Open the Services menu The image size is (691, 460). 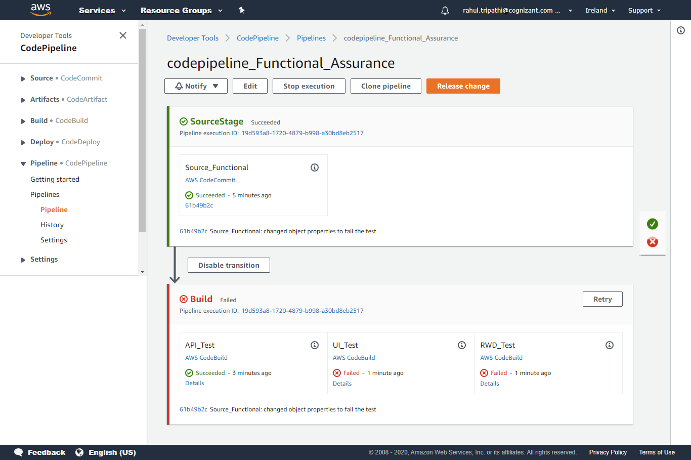[102, 10]
